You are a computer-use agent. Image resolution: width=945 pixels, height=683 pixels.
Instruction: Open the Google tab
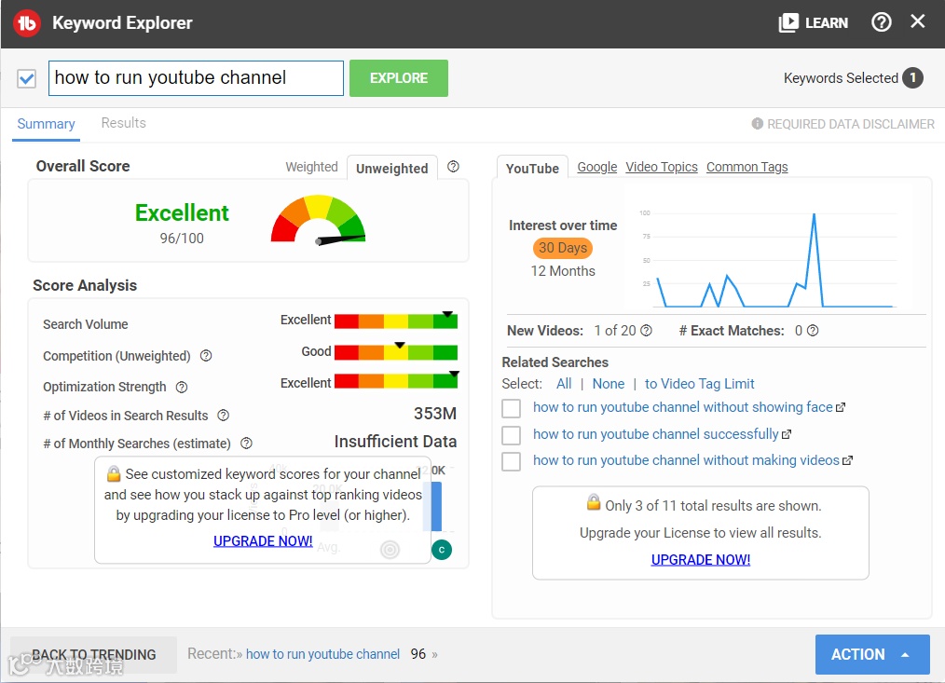click(x=596, y=167)
